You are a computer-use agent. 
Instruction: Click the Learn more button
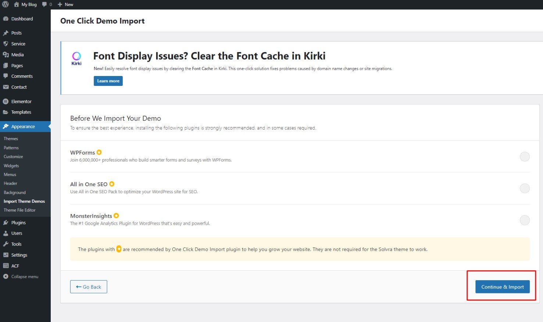click(108, 81)
